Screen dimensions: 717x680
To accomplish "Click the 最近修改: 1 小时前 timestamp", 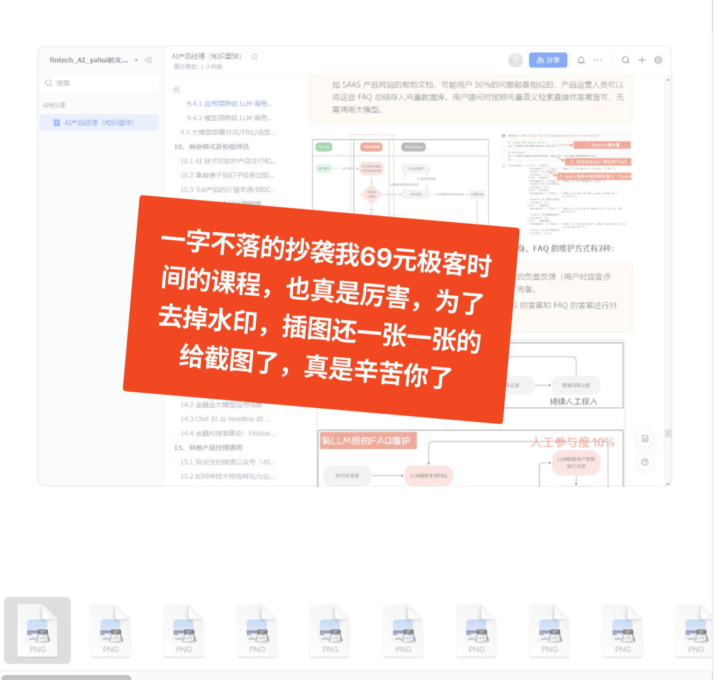I will (198, 67).
